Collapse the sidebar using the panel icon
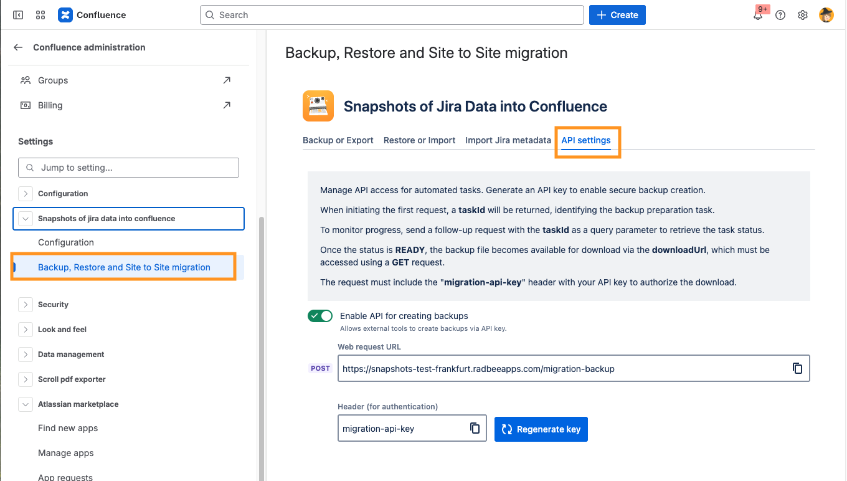The image size is (847, 481). (x=18, y=15)
